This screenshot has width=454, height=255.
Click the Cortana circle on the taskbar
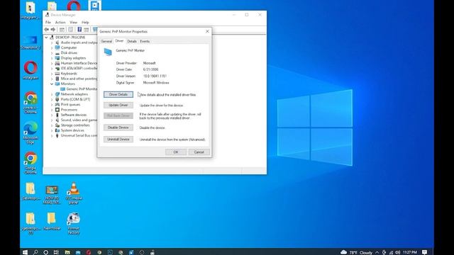[x=45, y=252]
